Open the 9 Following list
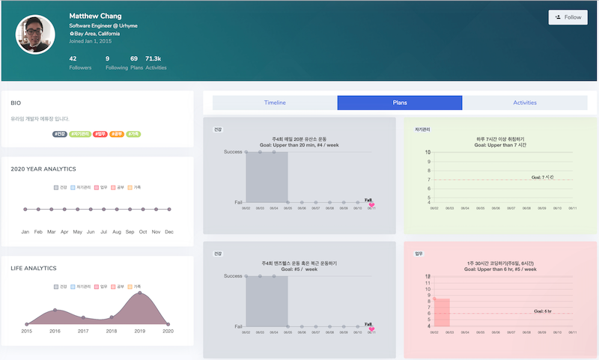The image size is (599, 360). 117,63
